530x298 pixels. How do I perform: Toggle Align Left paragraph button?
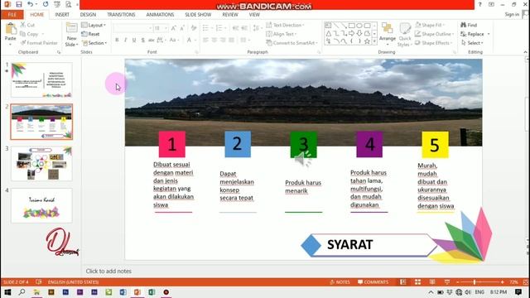(205, 41)
